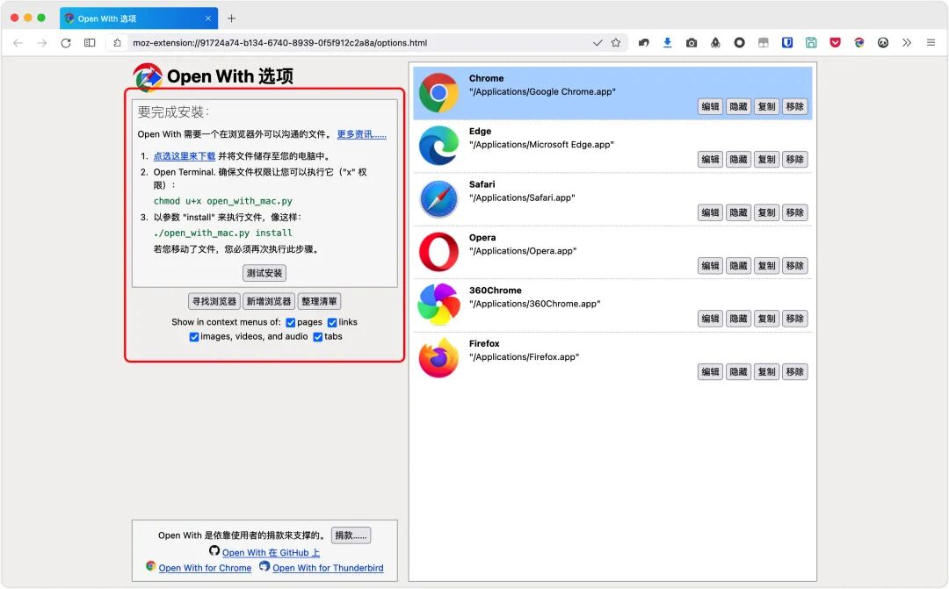Click the 捐款 donate button
The height and width of the screenshot is (589, 949).
point(351,535)
